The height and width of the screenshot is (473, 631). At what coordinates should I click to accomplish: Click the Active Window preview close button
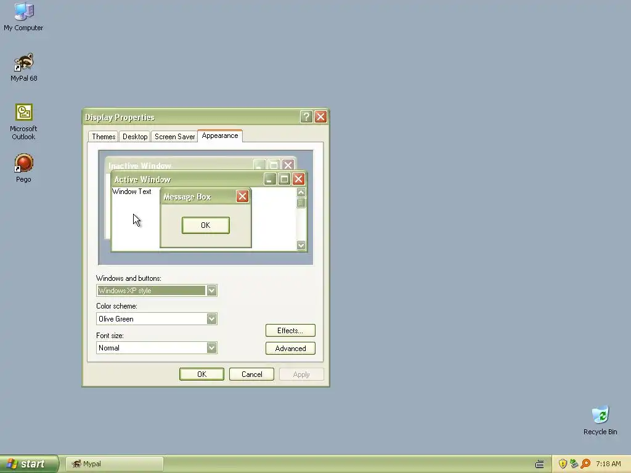click(x=298, y=179)
